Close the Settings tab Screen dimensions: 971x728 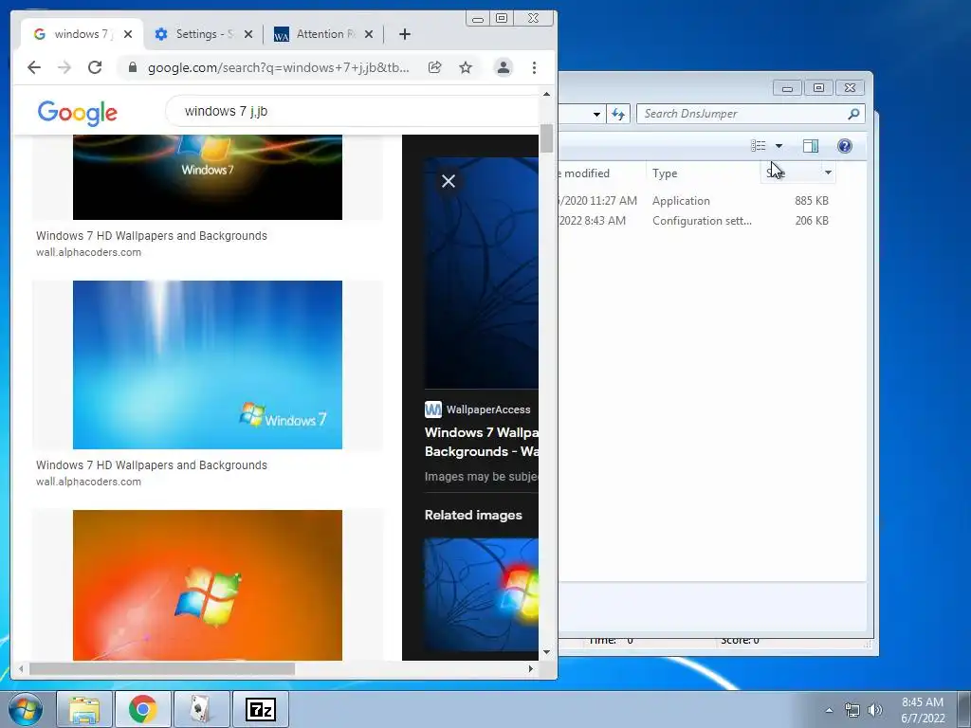tap(248, 34)
